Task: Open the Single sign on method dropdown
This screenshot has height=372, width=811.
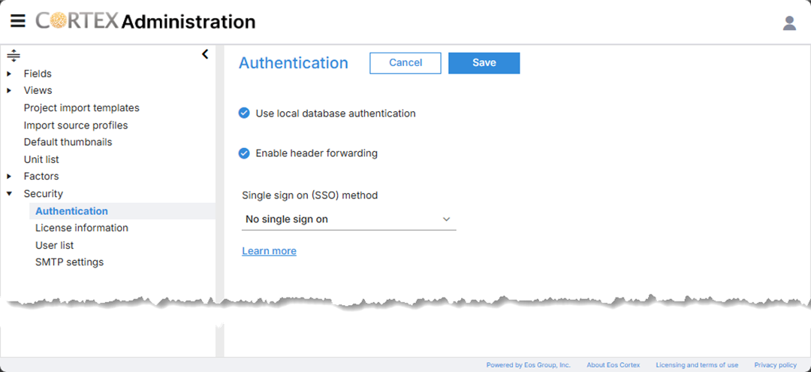Action: coord(348,219)
